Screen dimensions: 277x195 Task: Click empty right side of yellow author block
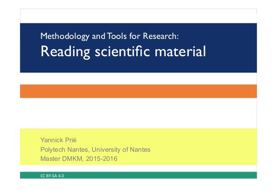click(217, 149)
